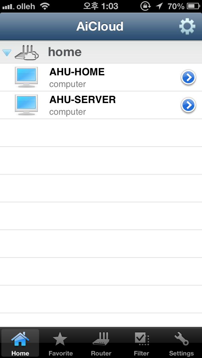Screen dimensions: 202x358
Task: Tap the Wi-Fi icon in status bar
Action: point(45,6)
